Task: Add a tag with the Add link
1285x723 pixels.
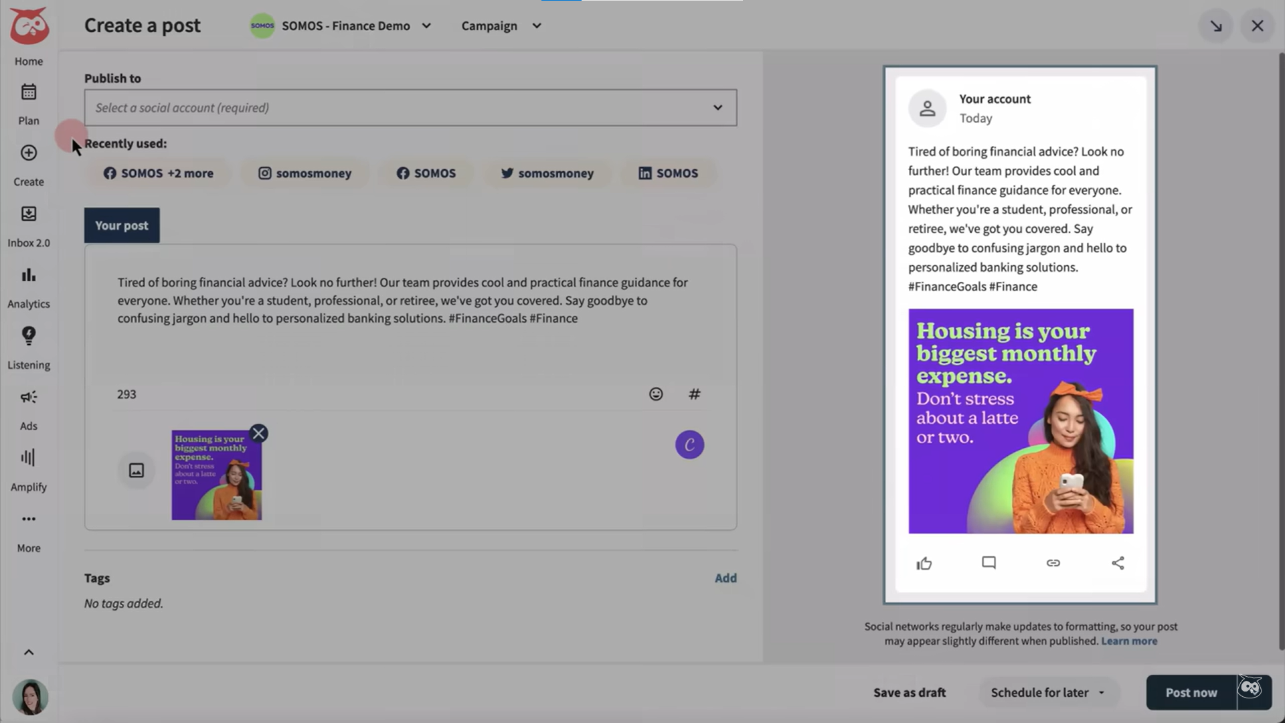Action: pyautogui.click(x=725, y=578)
